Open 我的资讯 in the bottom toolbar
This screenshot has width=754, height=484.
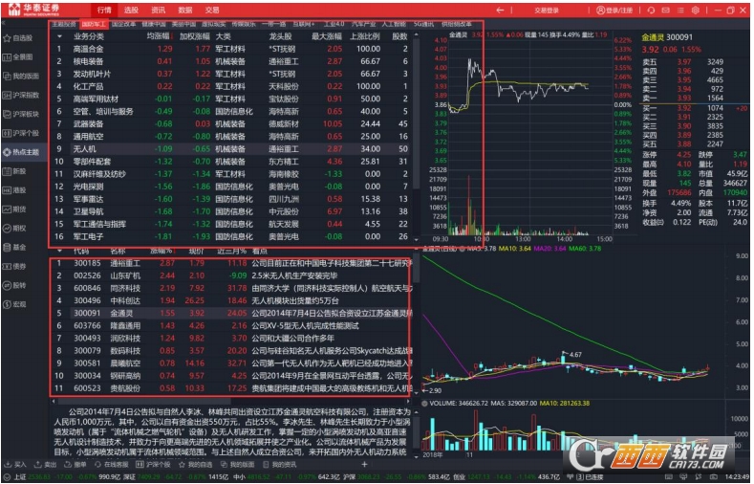280,465
